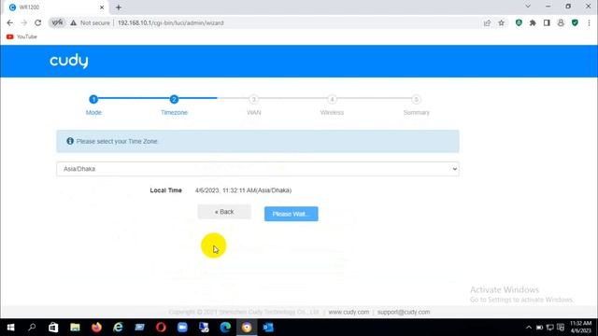The width and height of the screenshot is (598, 336).
Task: Click the browser forward arrow
Action: pyautogui.click(x=23, y=22)
